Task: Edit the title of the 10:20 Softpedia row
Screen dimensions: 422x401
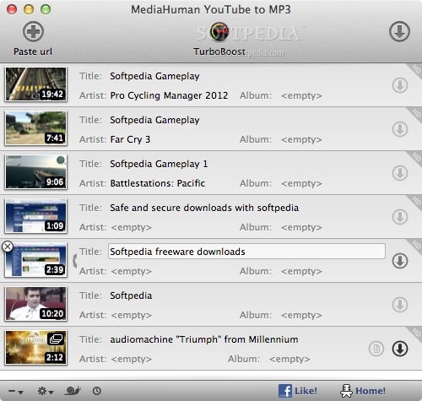Action: point(131,295)
